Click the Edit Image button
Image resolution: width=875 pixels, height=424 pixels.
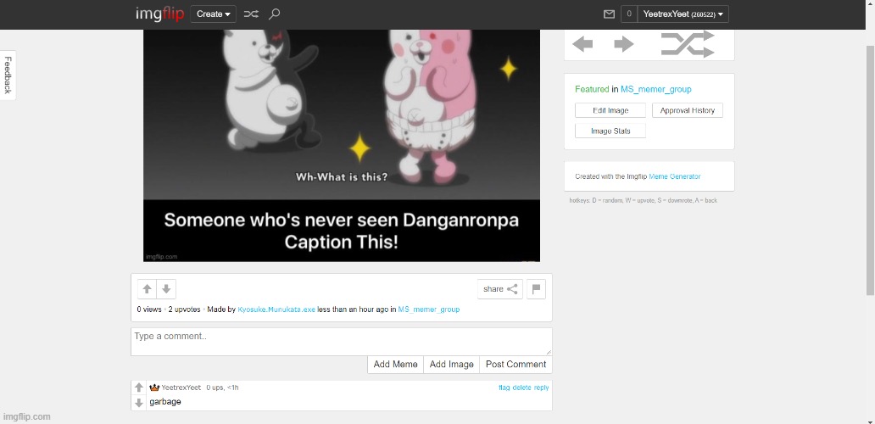tap(610, 110)
